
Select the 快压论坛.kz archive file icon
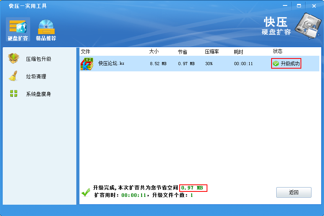87,64
